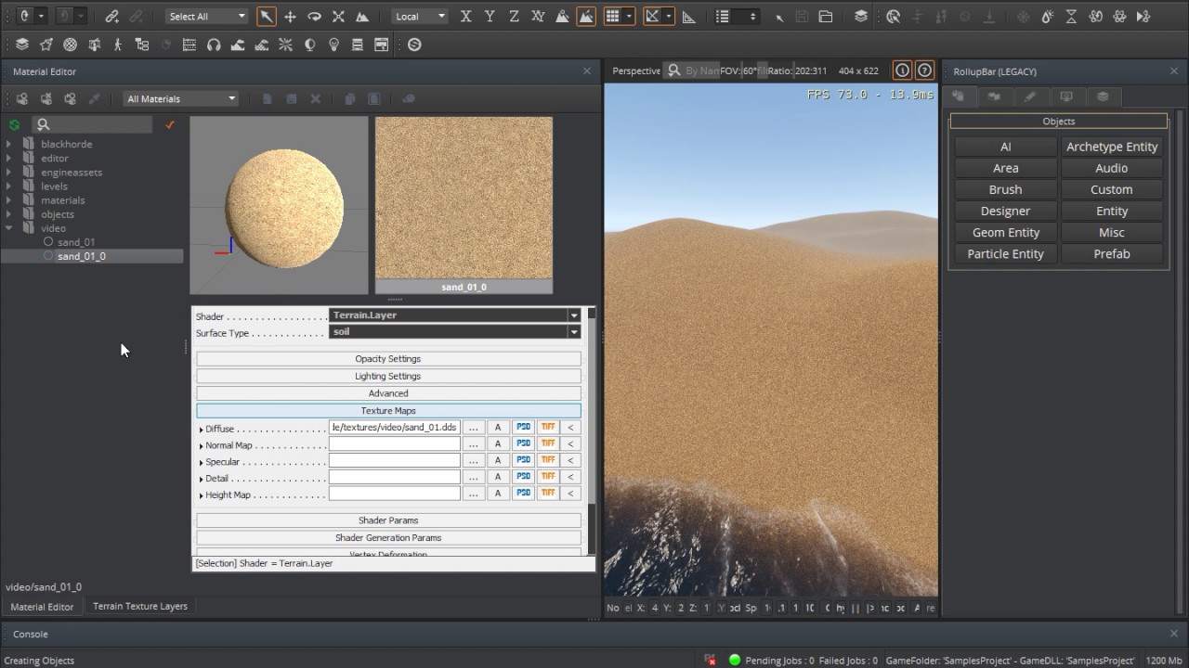Click the link object icon

point(111,17)
